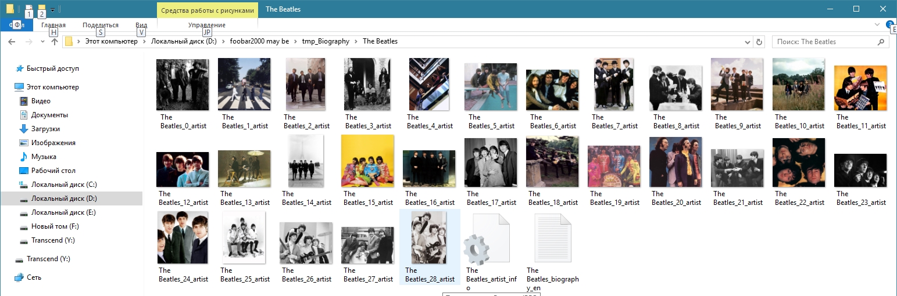Navigate to tmp_Biography in the breadcrumb
The image size is (897, 296).
point(326,42)
